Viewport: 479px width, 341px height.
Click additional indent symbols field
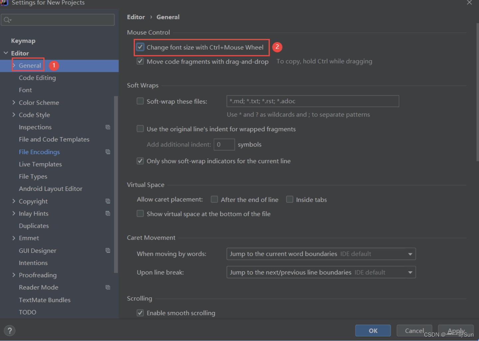[224, 145]
